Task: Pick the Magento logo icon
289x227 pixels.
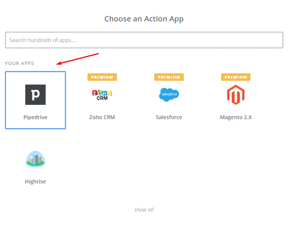Action: click(x=236, y=95)
